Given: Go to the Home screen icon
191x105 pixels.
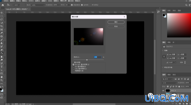Looking at the screenshot, I should (x=3, y=5).
